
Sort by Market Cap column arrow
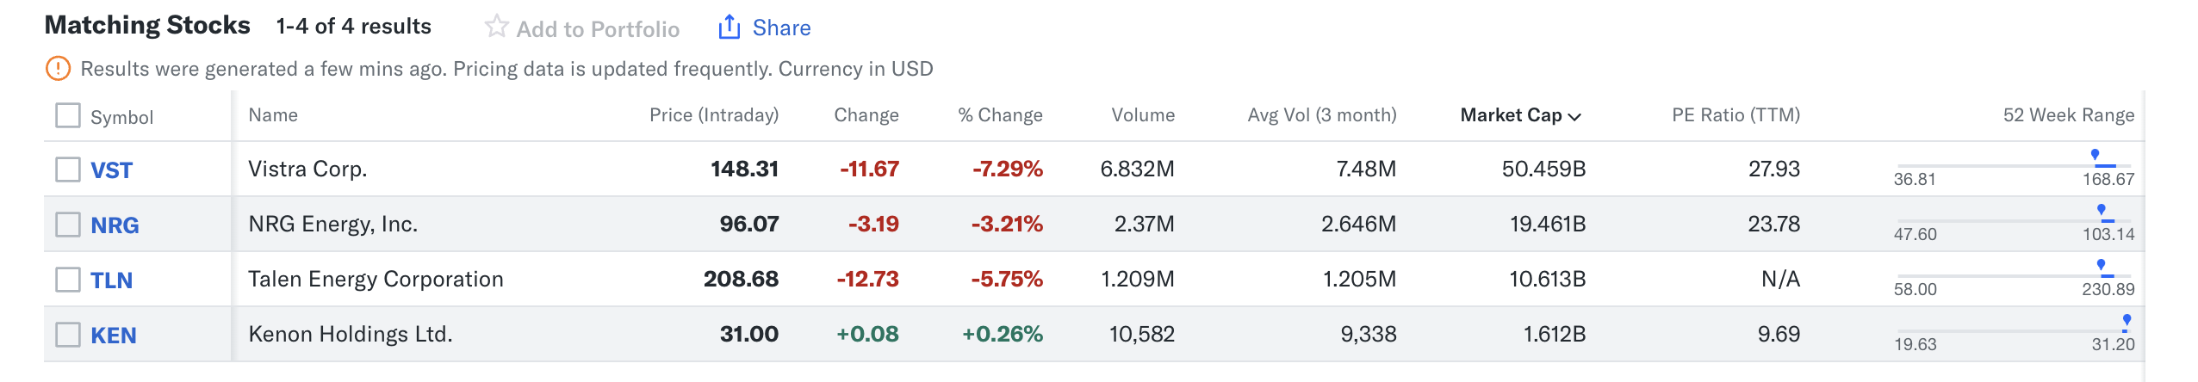tap(1574, 117)
